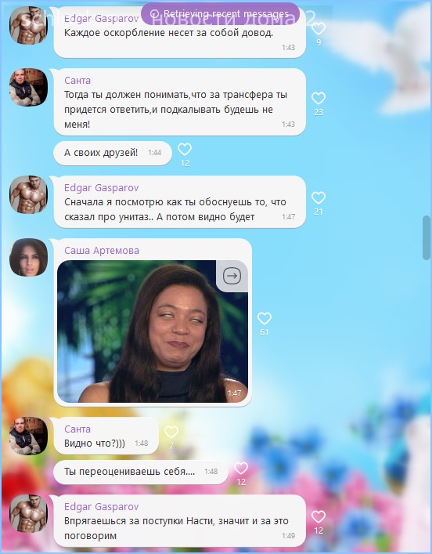Open Edgar Gasparov's avatar at the top
Screen dimensions: 432x554
[28, 25]
